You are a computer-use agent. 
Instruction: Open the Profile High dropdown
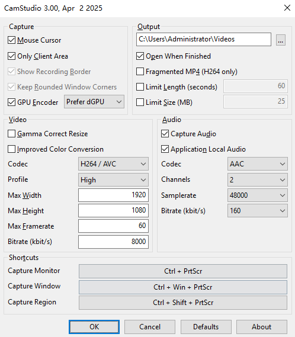[113, 180]
